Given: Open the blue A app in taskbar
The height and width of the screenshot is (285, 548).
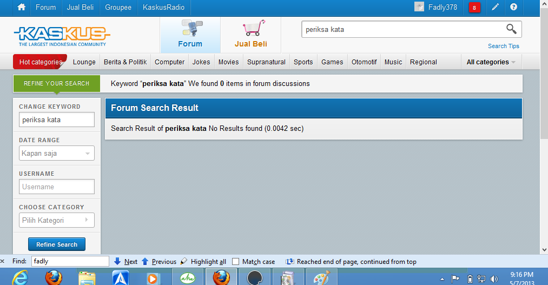Looking at the screenshot, I should pyautogui.click(x=121, y=278).
